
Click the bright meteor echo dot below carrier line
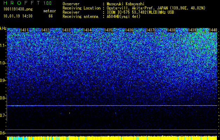tap(70, 113)
